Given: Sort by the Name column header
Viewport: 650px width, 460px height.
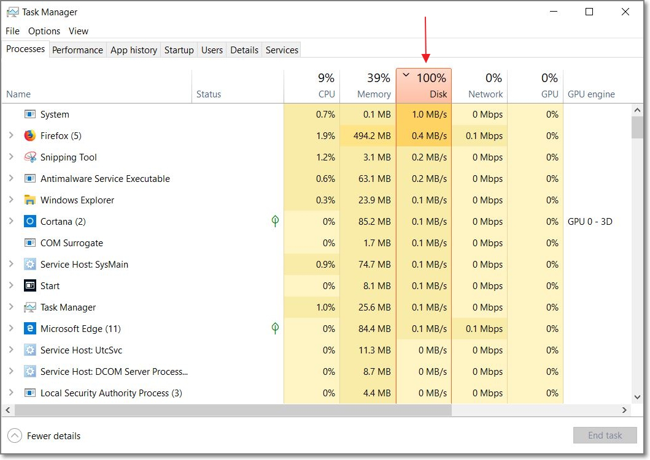Looking at the screenshot, I should click(96, 86).
